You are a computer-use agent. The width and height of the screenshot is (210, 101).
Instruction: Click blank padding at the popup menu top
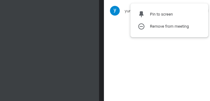169,6
